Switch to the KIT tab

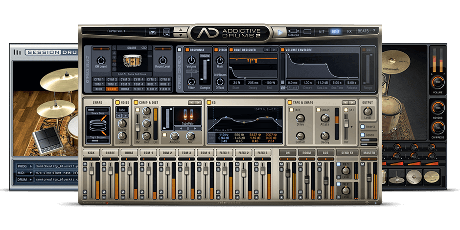click(x=322, y=31)
